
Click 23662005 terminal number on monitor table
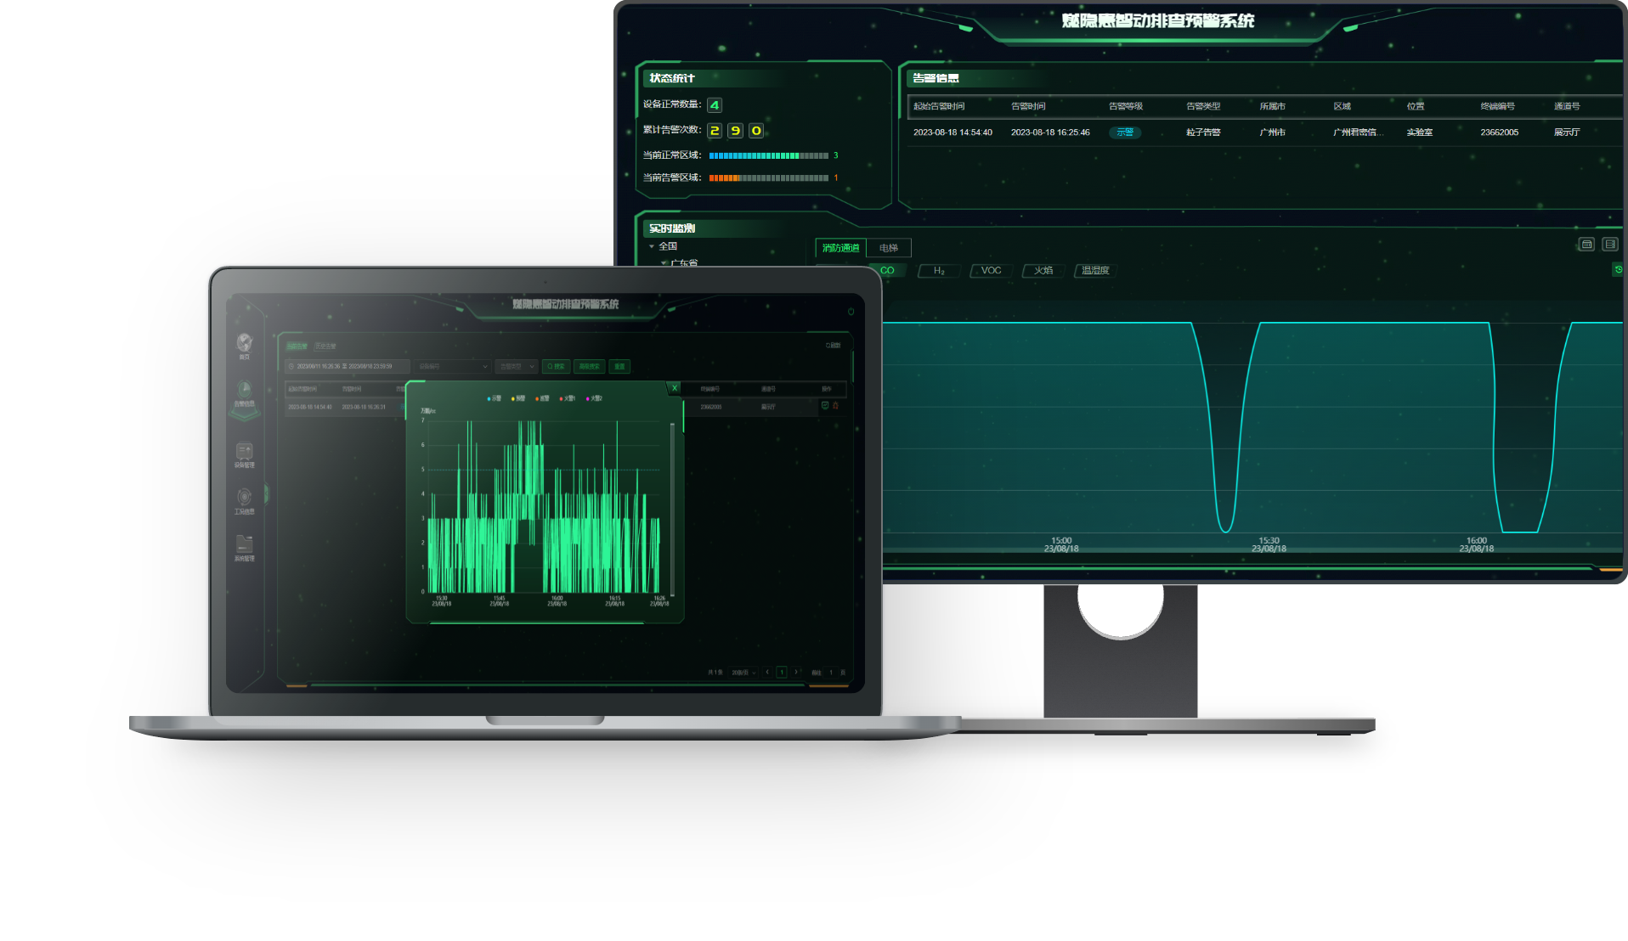1499,132
